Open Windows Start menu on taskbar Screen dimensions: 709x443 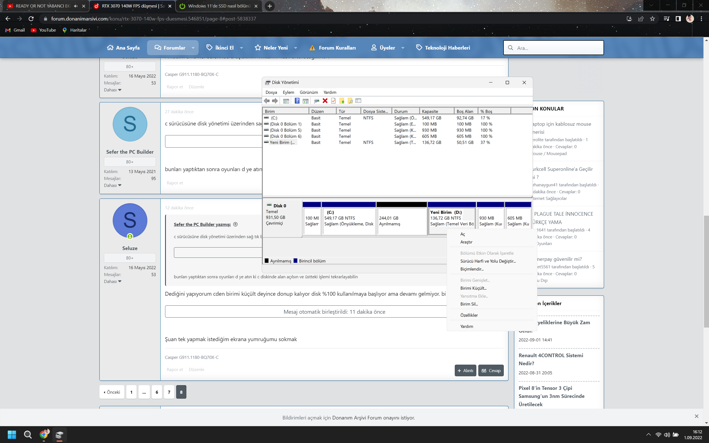(12, 434)
